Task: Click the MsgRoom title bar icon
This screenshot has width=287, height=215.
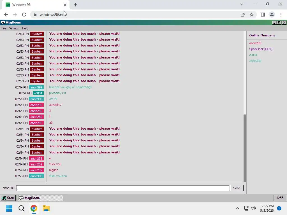Action: [x=3, y=22]
